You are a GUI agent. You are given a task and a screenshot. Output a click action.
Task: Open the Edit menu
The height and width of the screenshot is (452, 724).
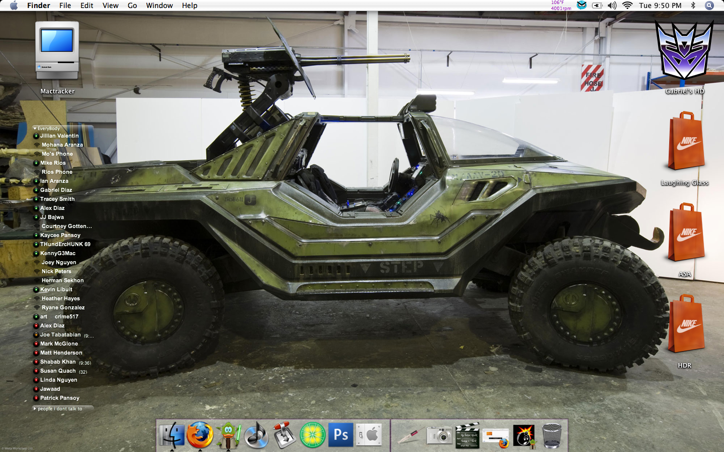(87, 6)
